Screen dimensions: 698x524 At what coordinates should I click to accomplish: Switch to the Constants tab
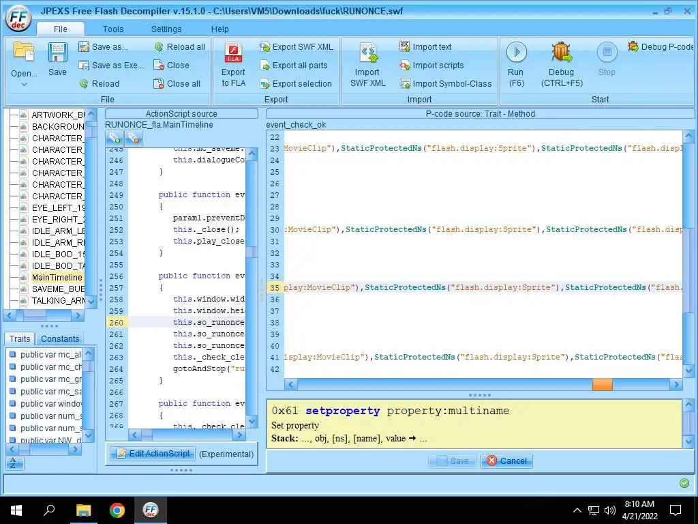coord(60,338)
